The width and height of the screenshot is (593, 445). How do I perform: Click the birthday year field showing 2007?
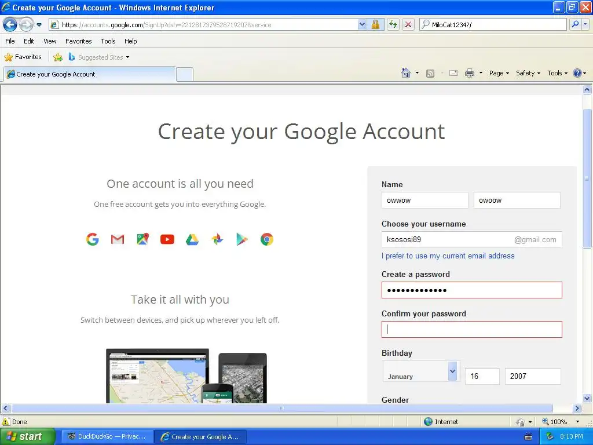click(533, 376)
